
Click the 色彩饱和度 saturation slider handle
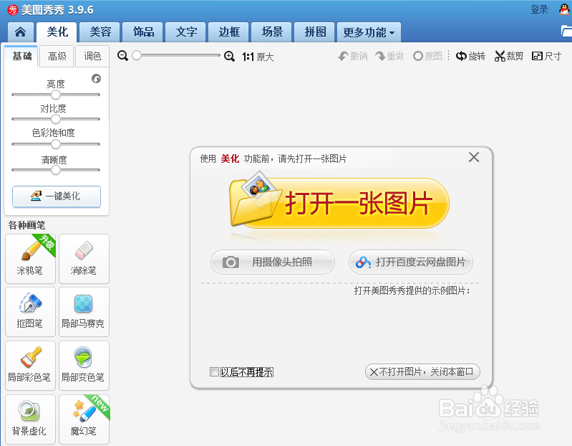[x=55, y=144]
